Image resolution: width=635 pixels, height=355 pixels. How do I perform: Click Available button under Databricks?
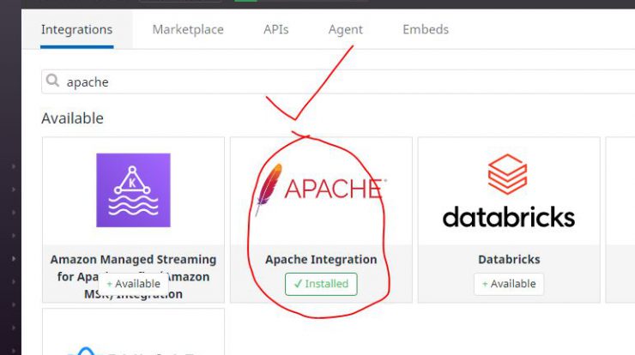coord(509,284)
